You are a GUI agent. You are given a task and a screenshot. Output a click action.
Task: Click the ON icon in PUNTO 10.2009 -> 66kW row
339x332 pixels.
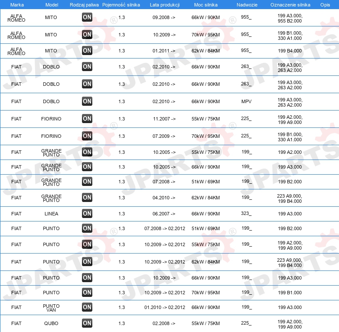pyautogui.click(x=87, y=278)
